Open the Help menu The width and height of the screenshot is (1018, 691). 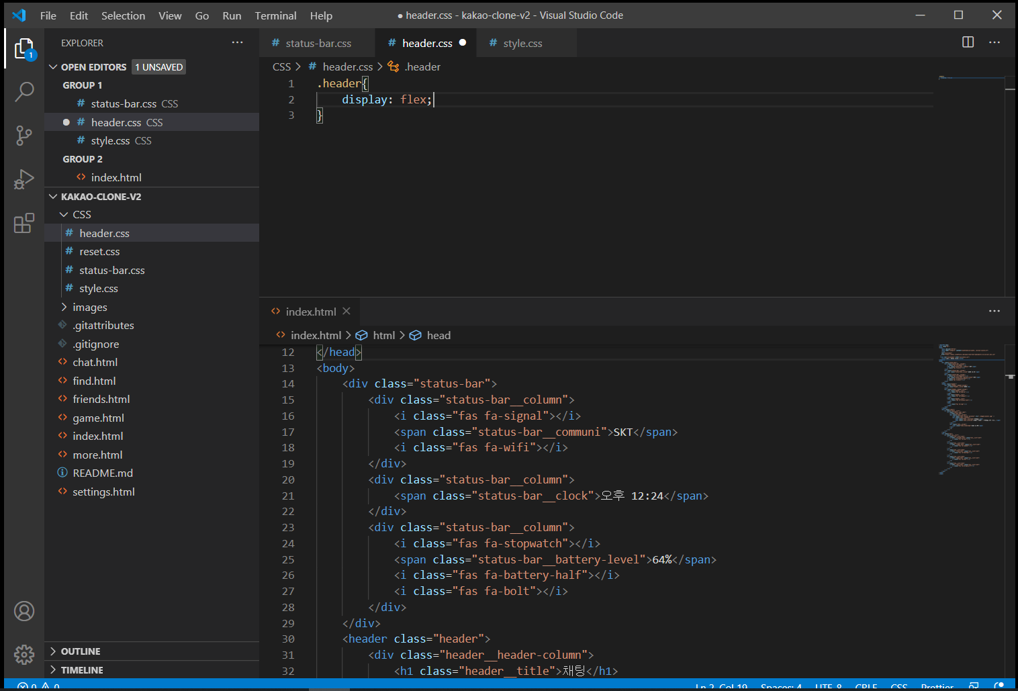pos(321,15)
